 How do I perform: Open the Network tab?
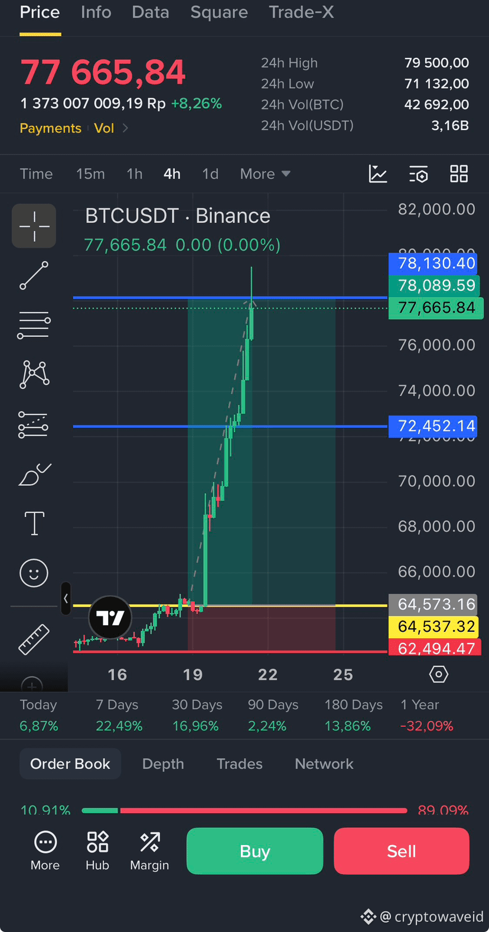click(324, 764)
